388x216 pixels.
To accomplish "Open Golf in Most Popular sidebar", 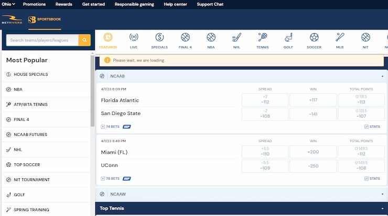I will pyautogui.click(x=46, y=195).
